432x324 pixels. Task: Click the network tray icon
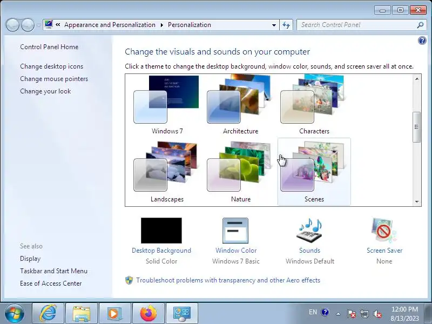[x=364, y=314]
